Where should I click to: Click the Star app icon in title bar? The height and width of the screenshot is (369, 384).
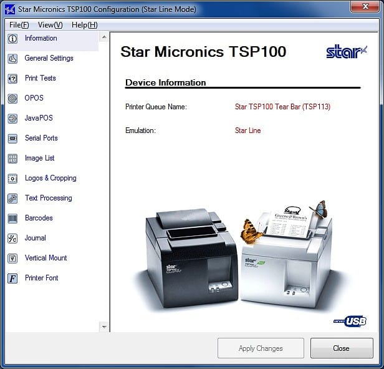coord(10,9)
